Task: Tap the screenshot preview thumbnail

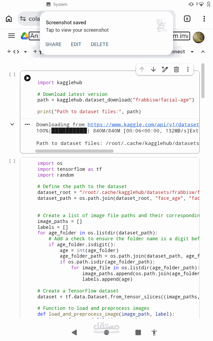Action: point(161,26)
